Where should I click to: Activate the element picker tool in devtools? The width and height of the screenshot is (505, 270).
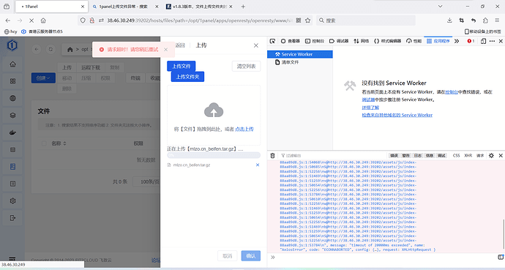(x=272, y=41)
